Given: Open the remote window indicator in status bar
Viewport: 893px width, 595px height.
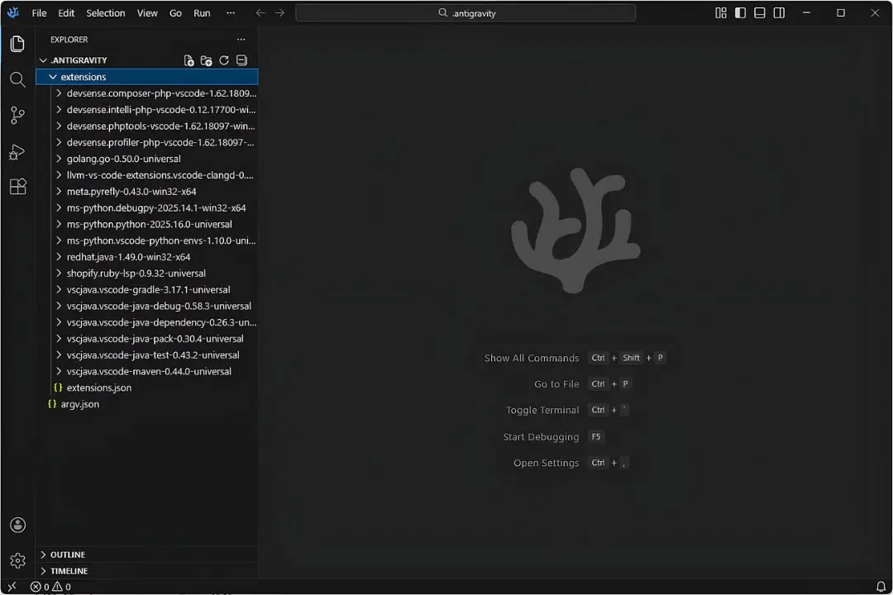Looking at the screenshot, I should coord(12,587).
